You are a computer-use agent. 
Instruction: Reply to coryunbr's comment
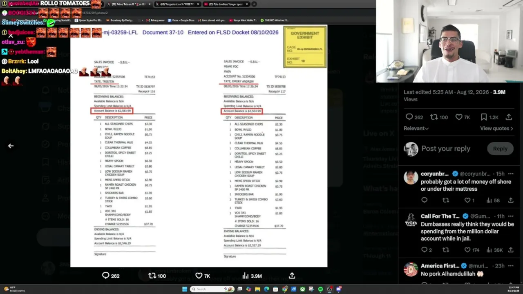(x=424, y=200)
